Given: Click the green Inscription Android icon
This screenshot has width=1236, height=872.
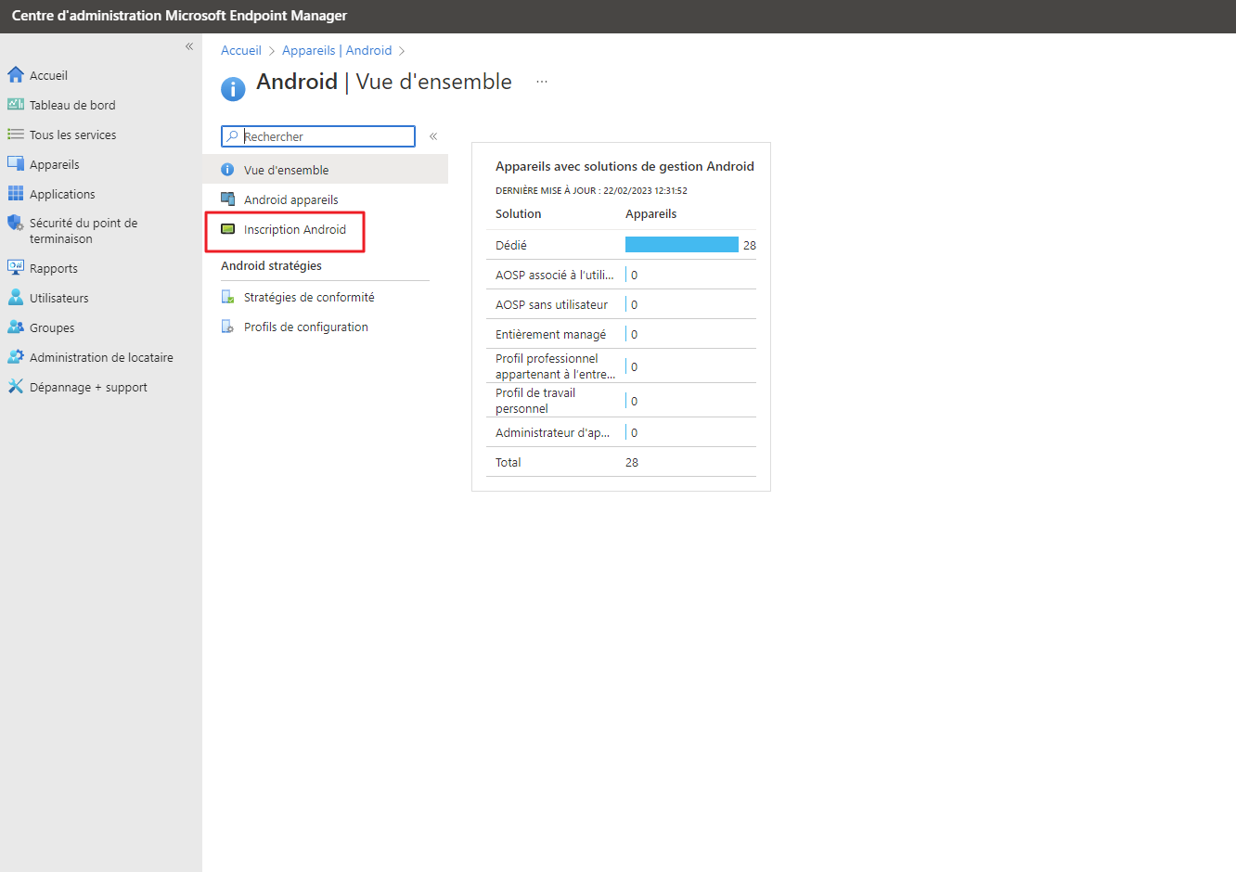Looking at the screenshot, I should 227,229.
